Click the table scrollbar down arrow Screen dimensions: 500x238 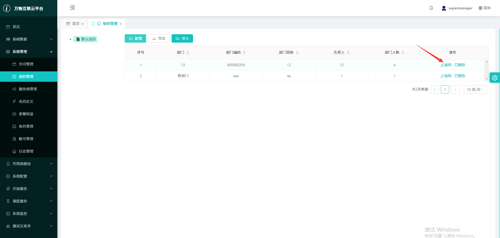(x=487, y=79)
